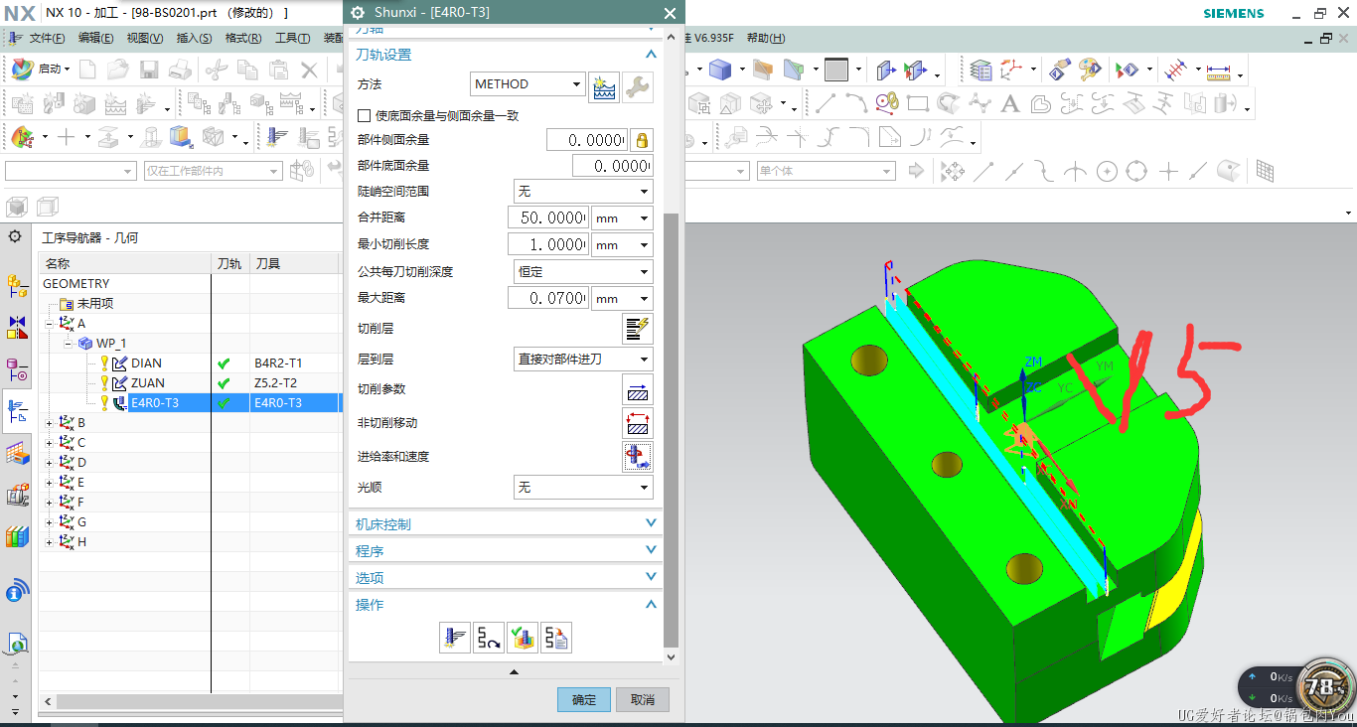Open the 最大距离 unit dropdown
The image size is (1357, 727).
point(622,298)
